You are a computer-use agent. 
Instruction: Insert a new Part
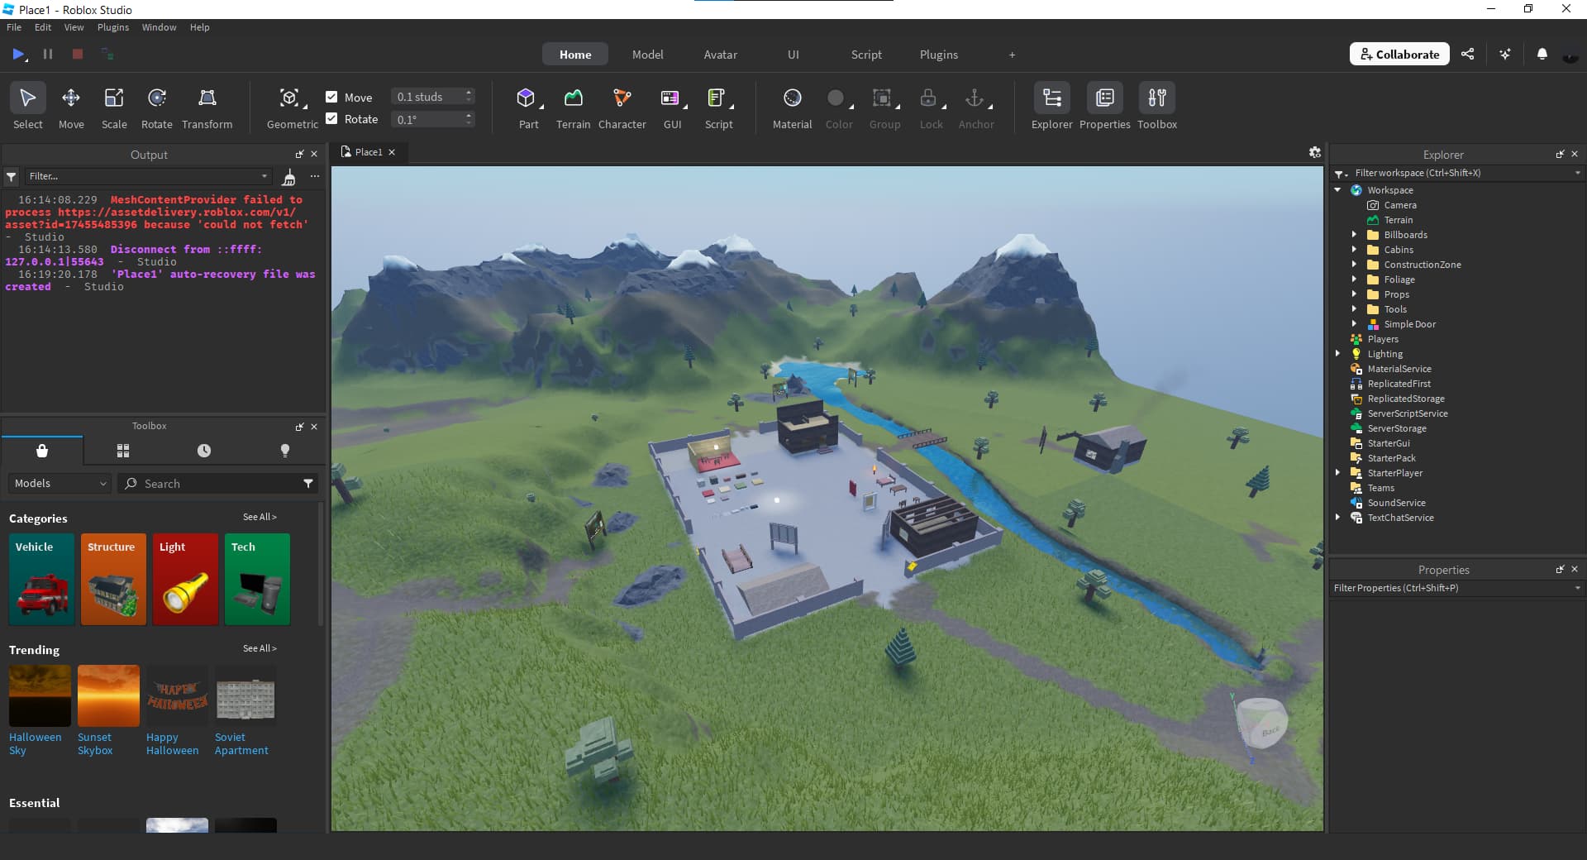[527, 107]
